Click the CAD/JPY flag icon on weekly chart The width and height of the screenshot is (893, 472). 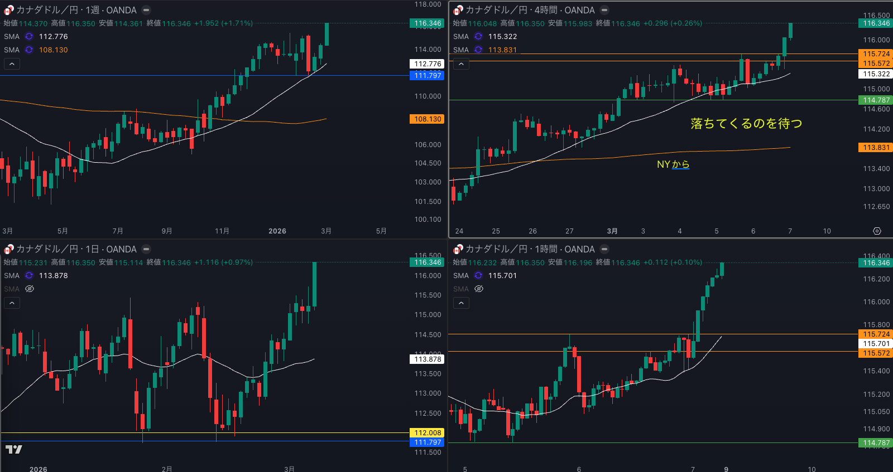coord(8,10)
